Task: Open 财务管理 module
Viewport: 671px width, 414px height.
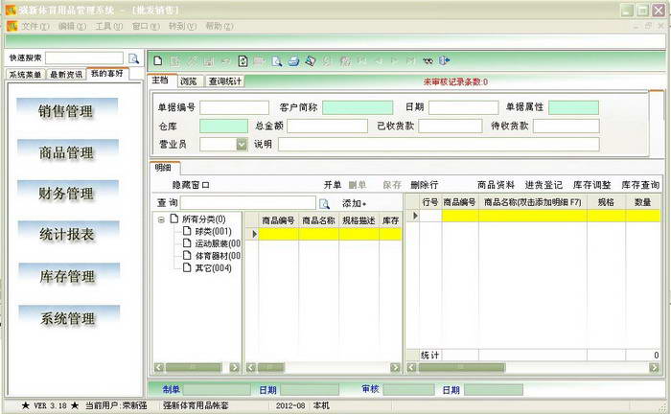Action: click(66, 194)
